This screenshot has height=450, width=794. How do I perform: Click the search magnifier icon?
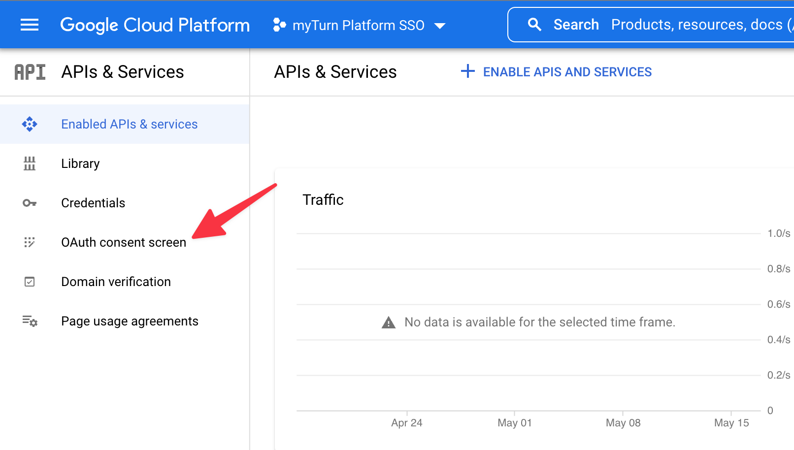click(534, 25)
